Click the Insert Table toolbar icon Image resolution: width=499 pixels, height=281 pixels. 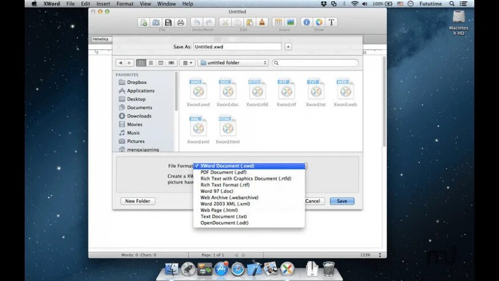(278, 22)
